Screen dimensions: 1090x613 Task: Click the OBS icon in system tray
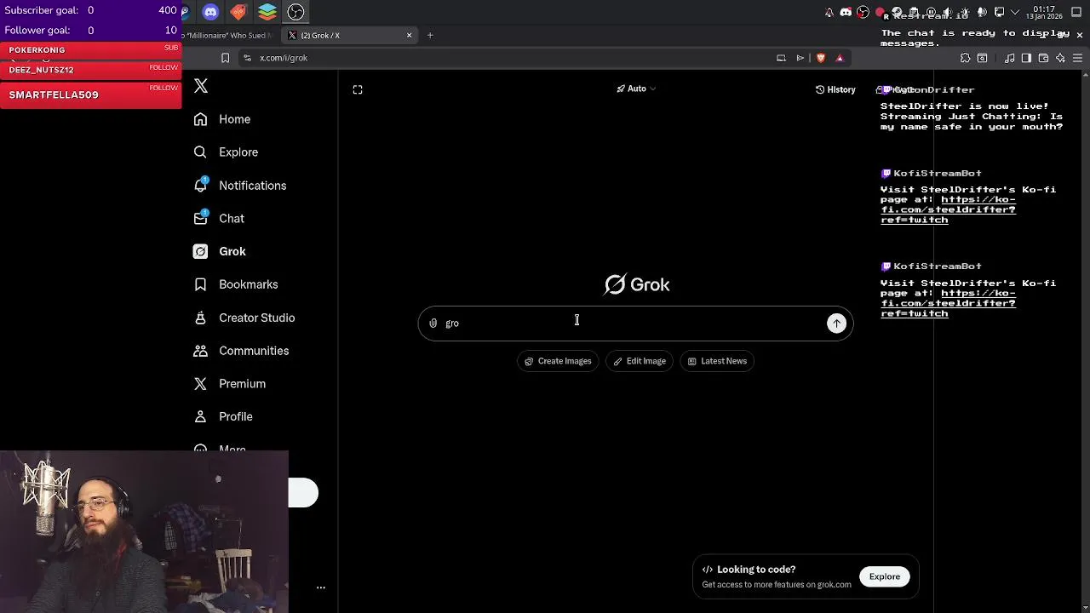[863, 12]
